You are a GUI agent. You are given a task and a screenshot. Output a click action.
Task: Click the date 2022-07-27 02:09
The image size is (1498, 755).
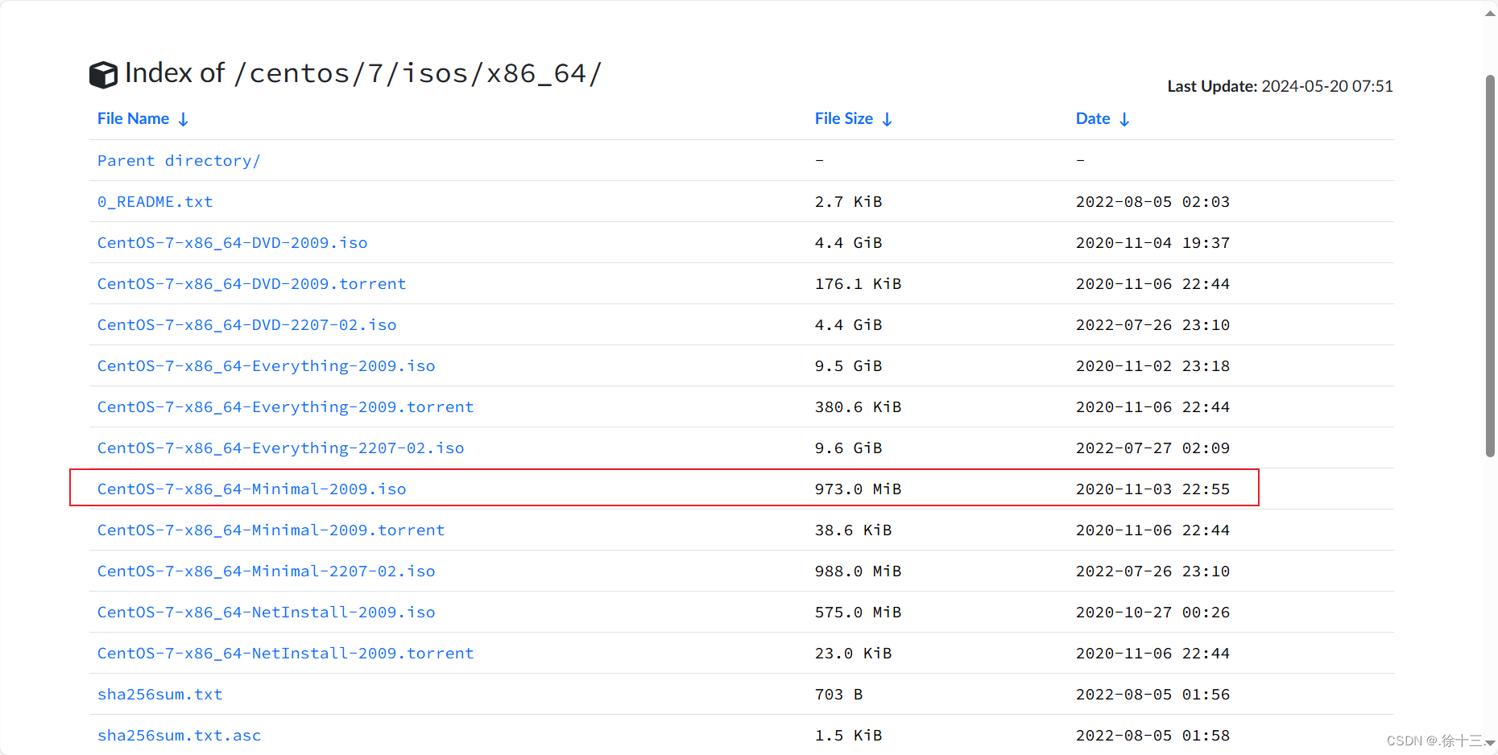(1153, 448)
